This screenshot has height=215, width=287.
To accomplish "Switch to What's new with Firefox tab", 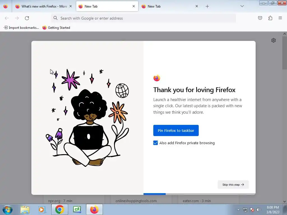I will click(x=43, y=6).
